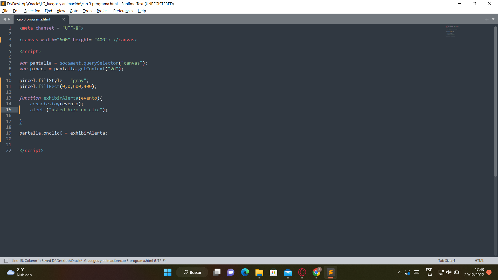This screenshot has width=498, height=280.
Task: Switch the ESP LAA input language
Action: (x=429, y=272)
